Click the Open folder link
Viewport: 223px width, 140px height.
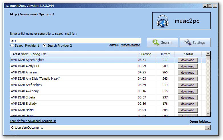click(x=200, y=122)
